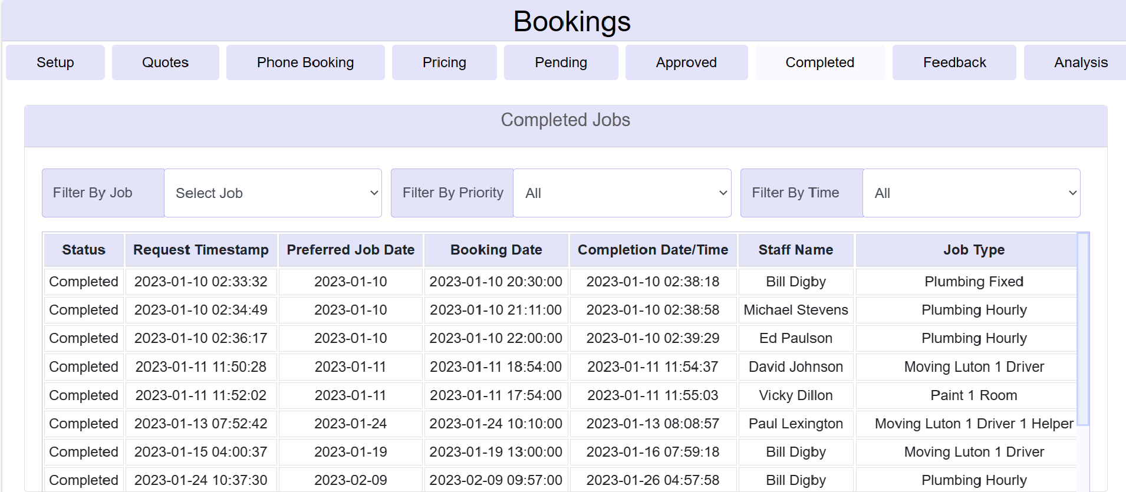Click request timestamp 2023-01-24 10:37:30
The image size is (1126, 492).
[201, 480]
